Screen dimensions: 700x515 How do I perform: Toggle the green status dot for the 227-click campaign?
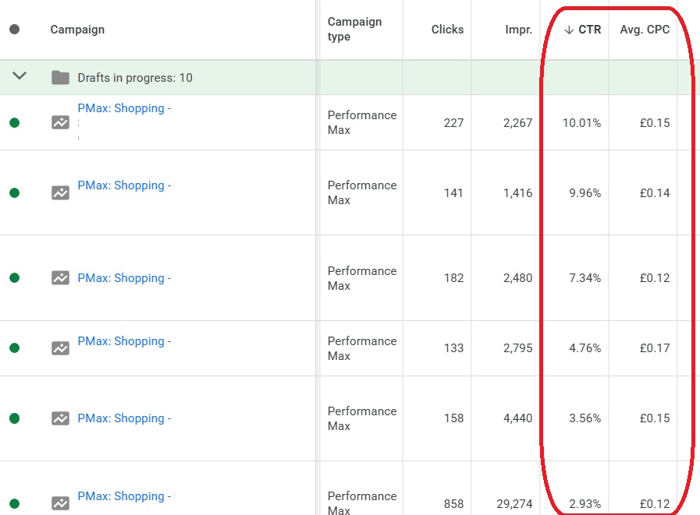click(14, 122)
